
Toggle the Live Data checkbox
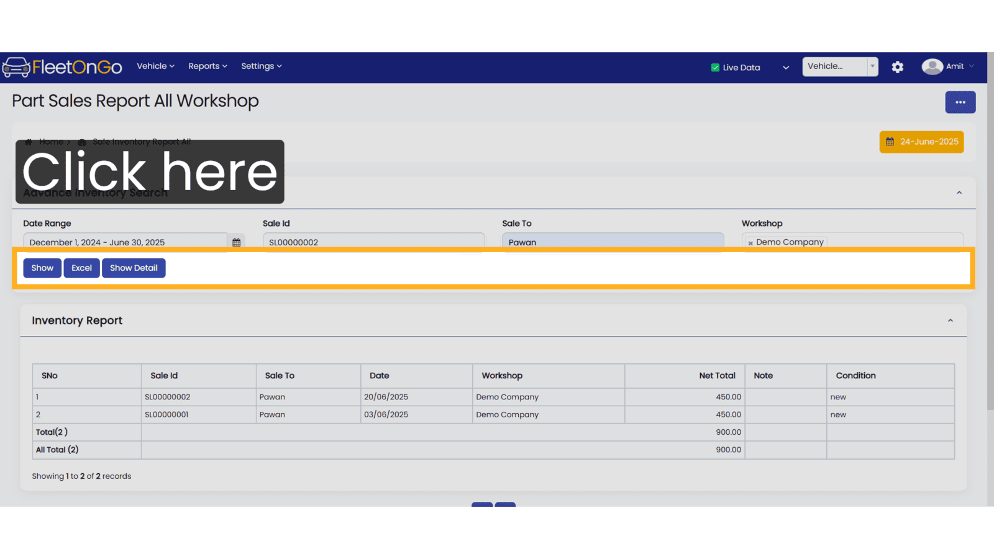click(715, 68)
